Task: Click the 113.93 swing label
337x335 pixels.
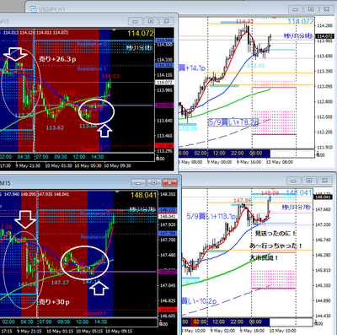Action: 67,93
